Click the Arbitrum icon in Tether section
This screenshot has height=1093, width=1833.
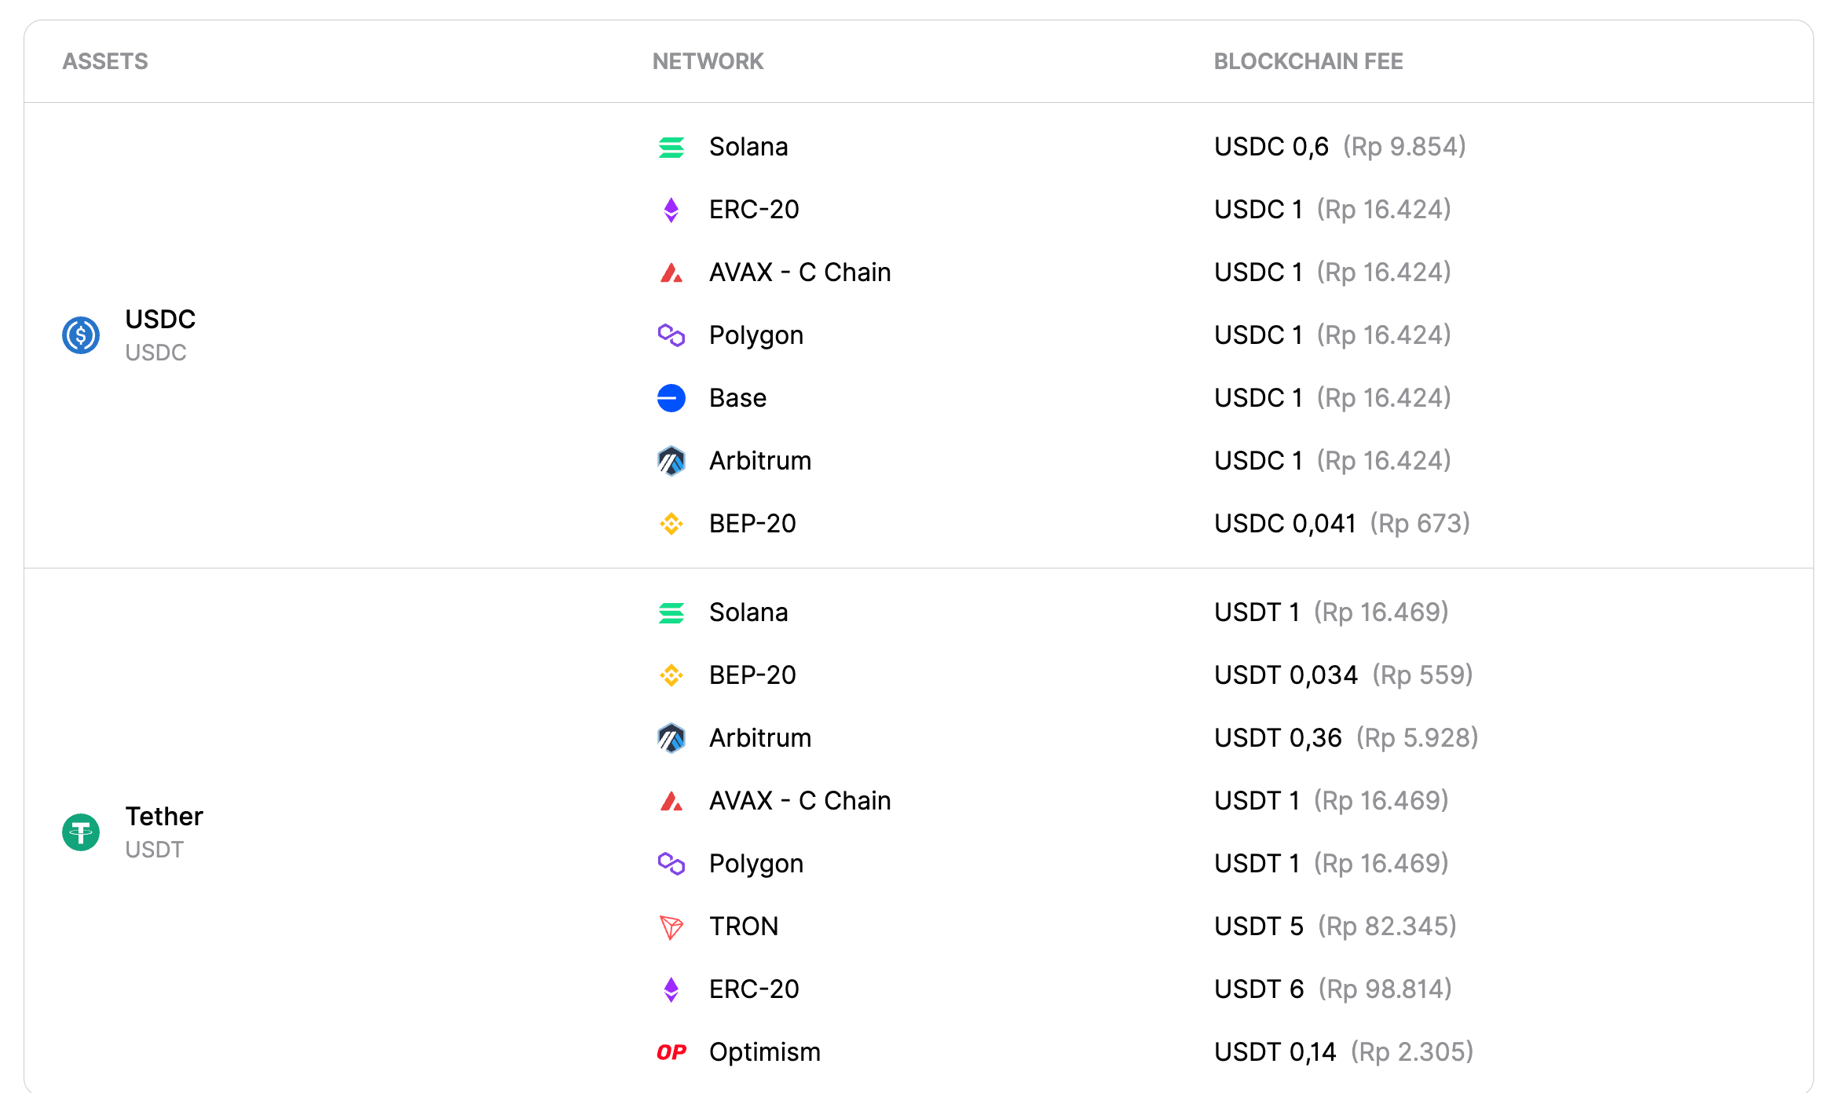click(671, 738)
